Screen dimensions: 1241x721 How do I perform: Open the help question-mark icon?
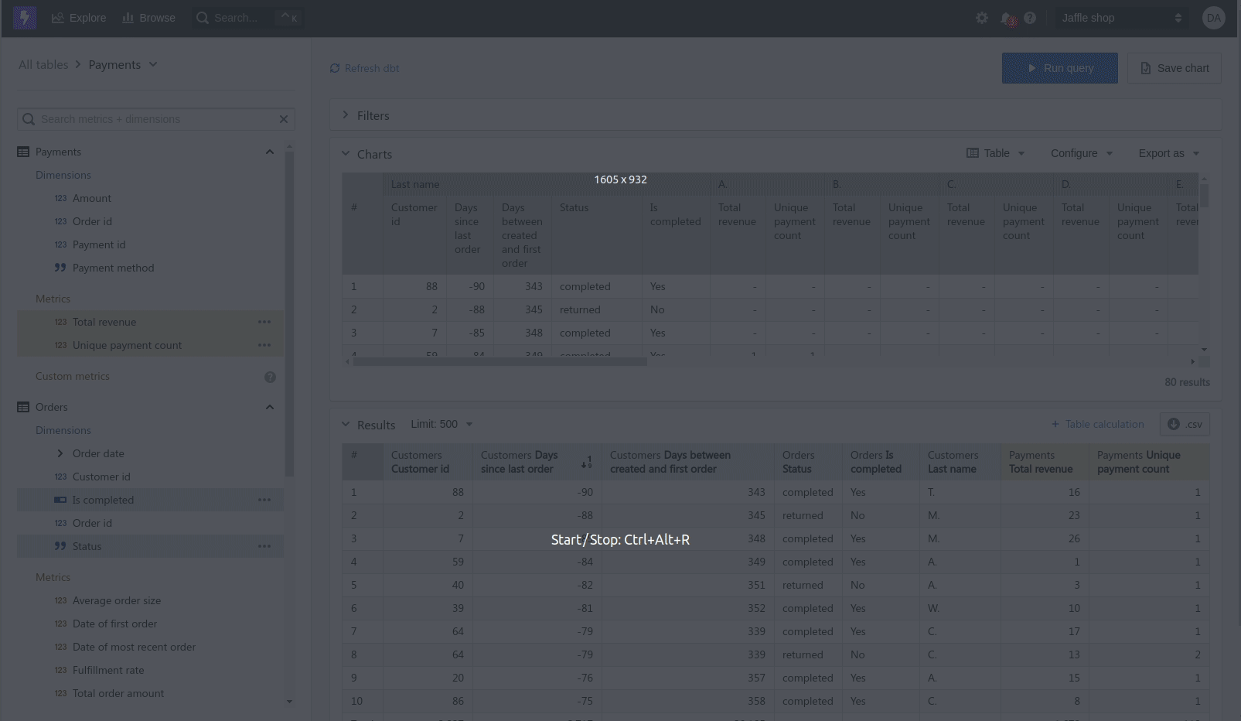(x=1029, y=18)
